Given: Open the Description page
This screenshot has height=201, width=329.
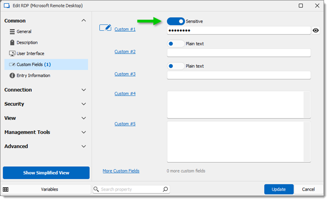Looking at the screenshot, I should (x=46, y=43).
